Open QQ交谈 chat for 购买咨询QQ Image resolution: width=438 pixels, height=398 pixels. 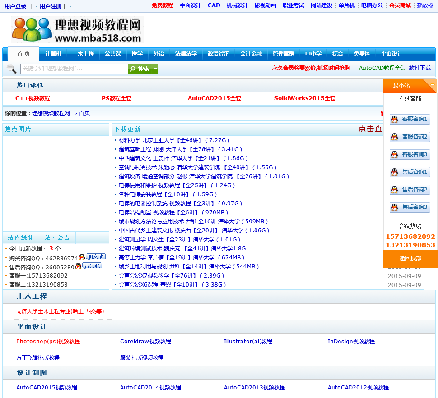[x=96, y=256]
